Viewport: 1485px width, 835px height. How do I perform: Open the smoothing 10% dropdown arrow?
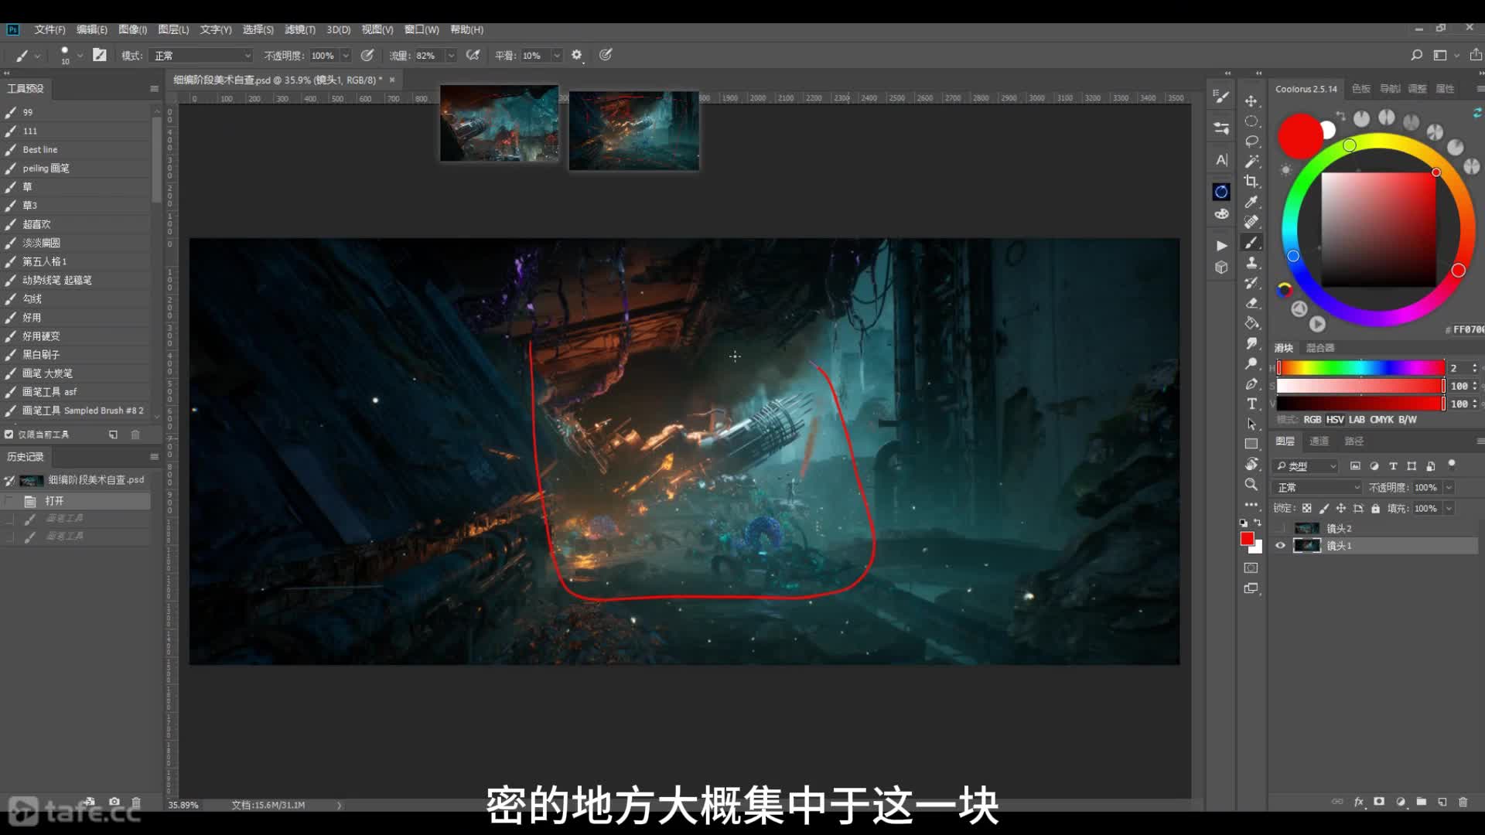point(556,56)
